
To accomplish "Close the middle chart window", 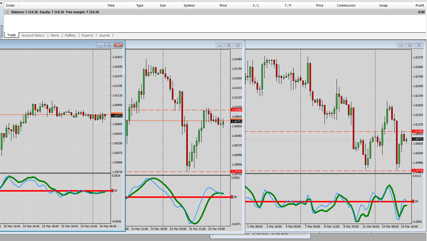I will (238, 45).
